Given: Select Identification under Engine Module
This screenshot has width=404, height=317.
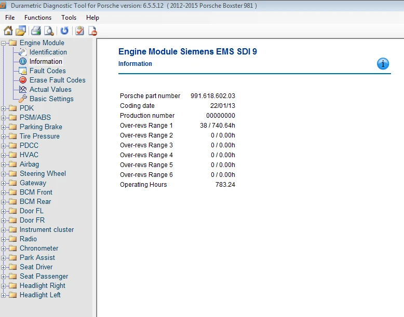Looking at the screenshot, I should 48,52.
